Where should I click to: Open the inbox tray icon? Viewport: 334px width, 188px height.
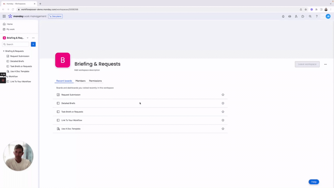pyautogui.click(x=290, y=16)
